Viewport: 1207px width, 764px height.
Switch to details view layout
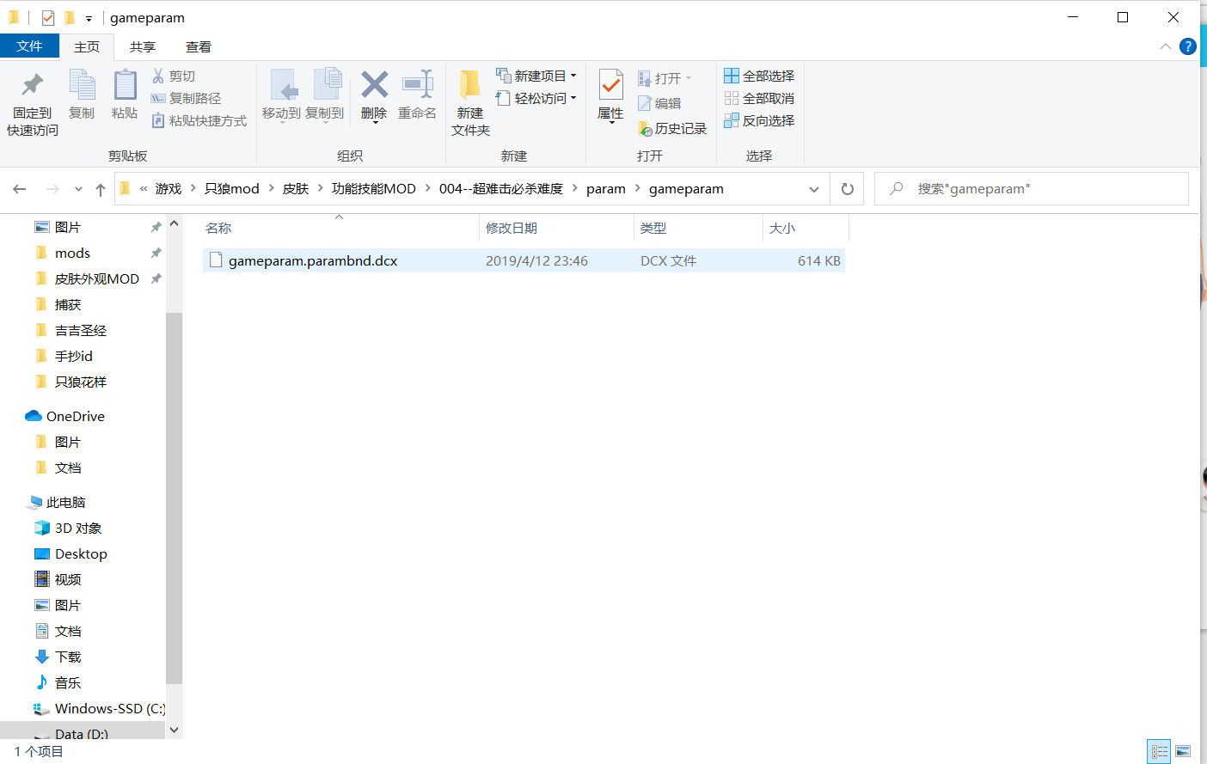tap(1159, 752)
